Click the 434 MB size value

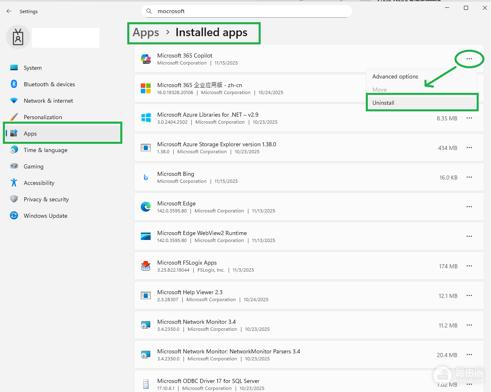tap(447, 148)
